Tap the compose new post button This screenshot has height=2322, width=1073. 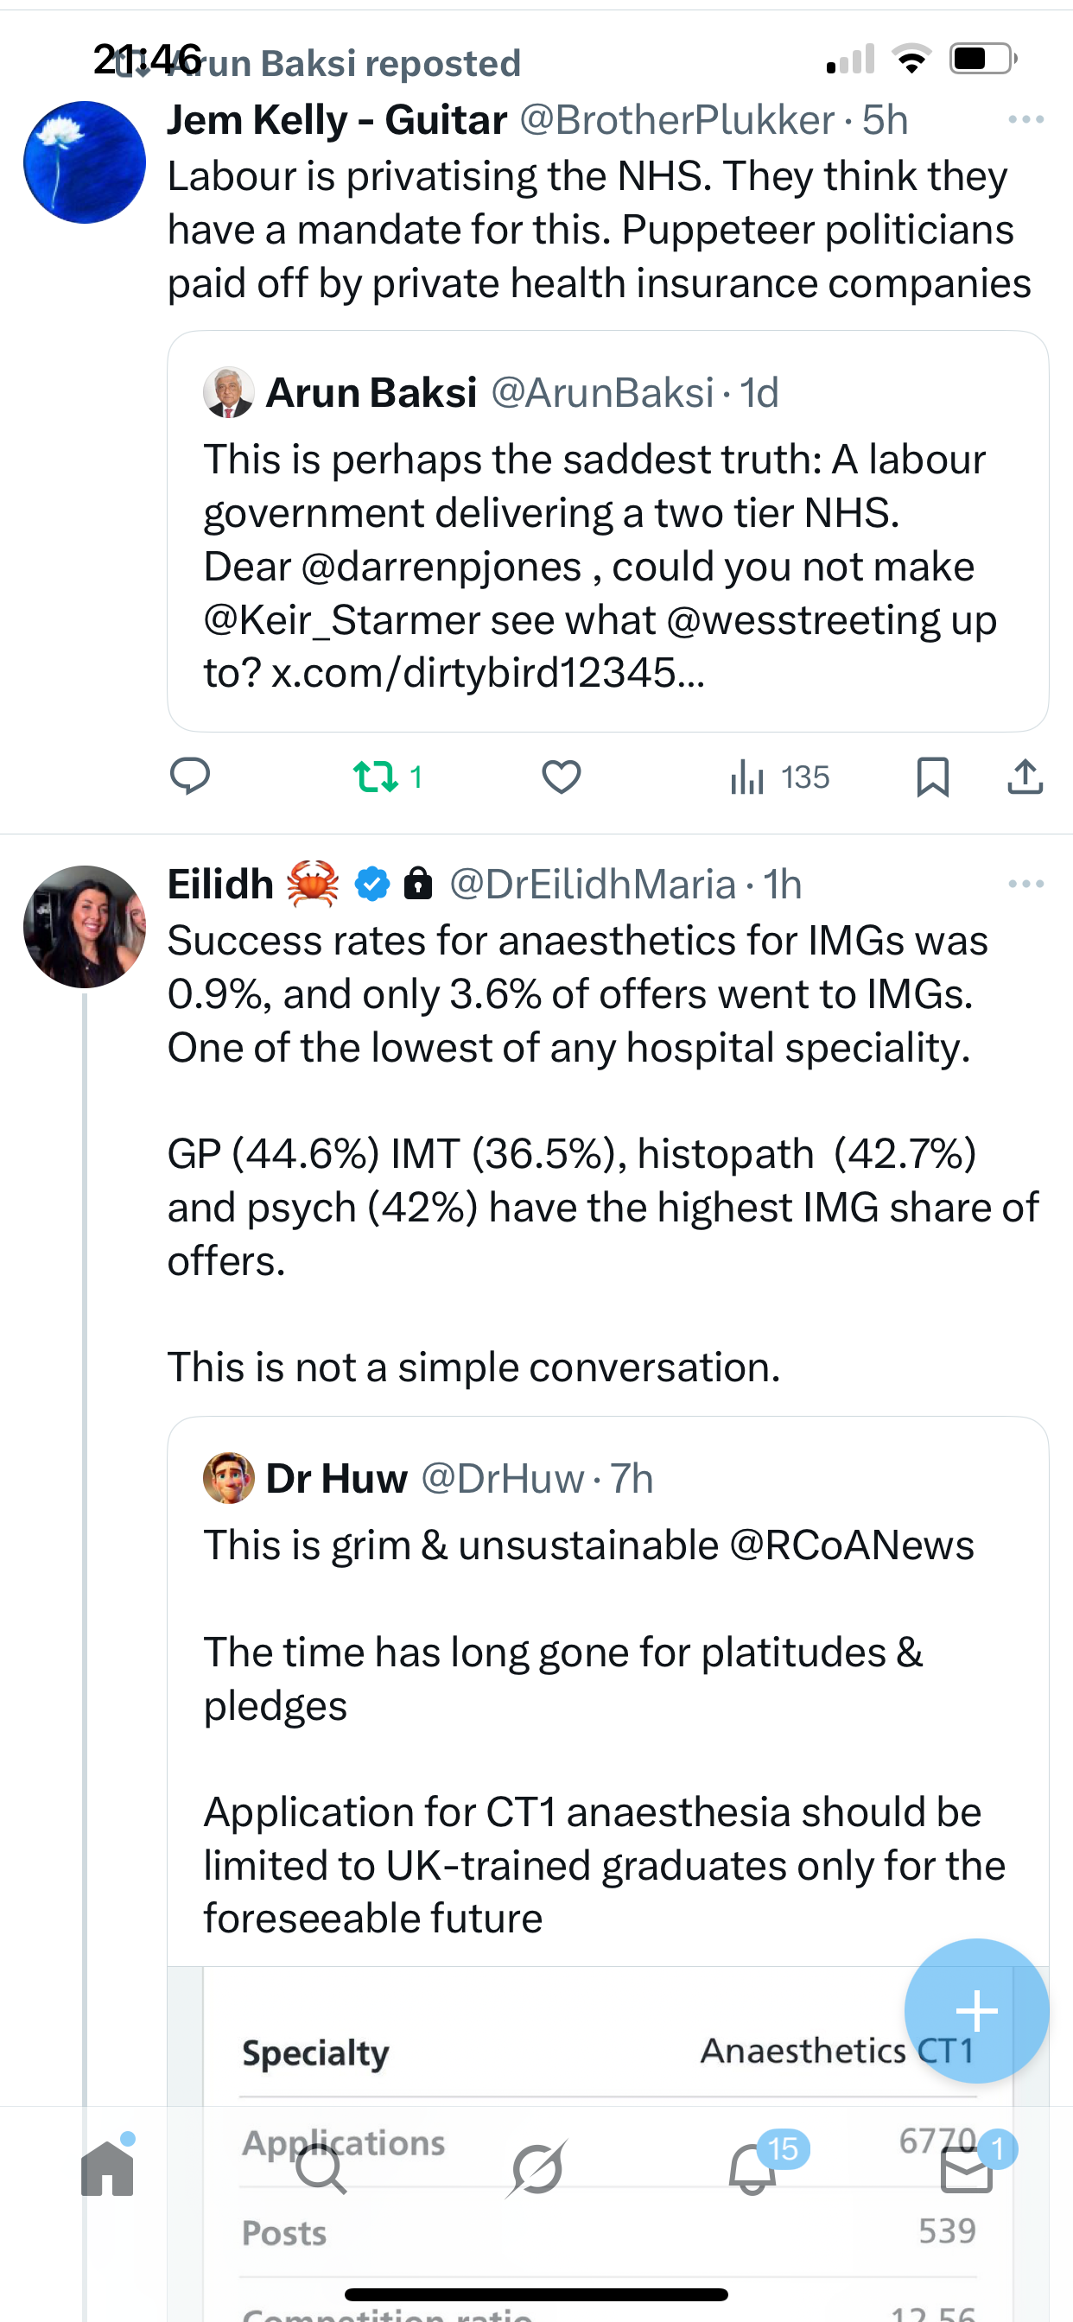976,2011
